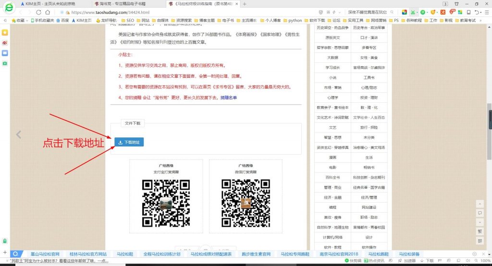
Task: Open the Weibo icon in left sidebar
Action: coord(5,43)
